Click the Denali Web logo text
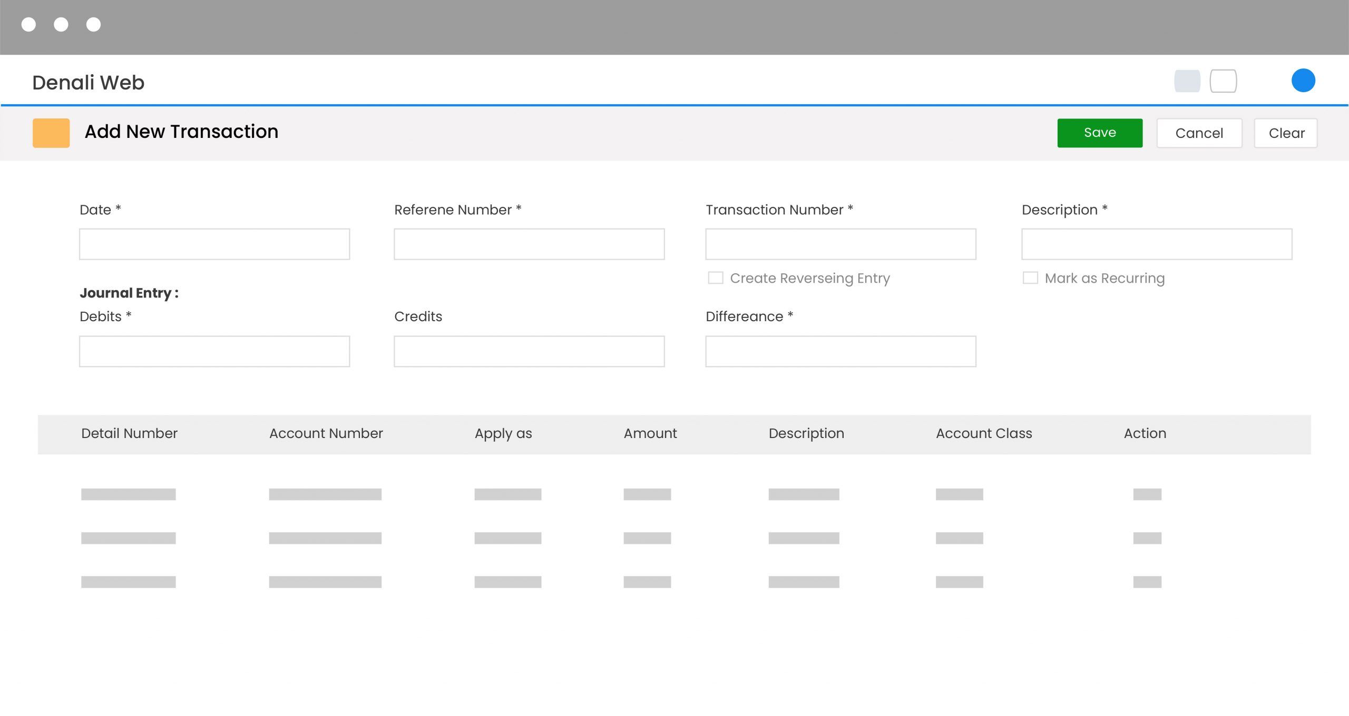 coord(89,82)
